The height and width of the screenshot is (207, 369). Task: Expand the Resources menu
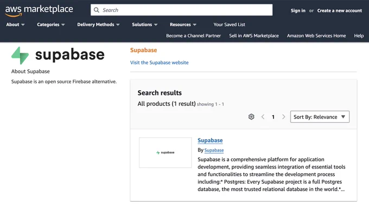pyautogui.click(x=183, y=24)
